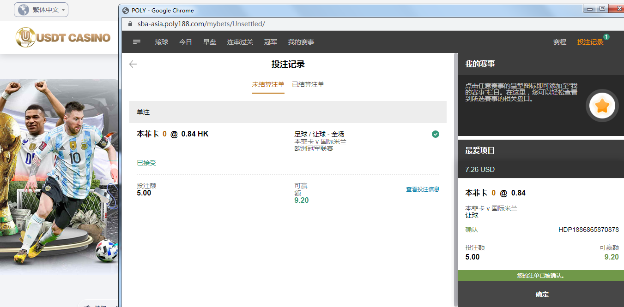Click 足球 / 让球 - 全场 text

tap(319, 134)
